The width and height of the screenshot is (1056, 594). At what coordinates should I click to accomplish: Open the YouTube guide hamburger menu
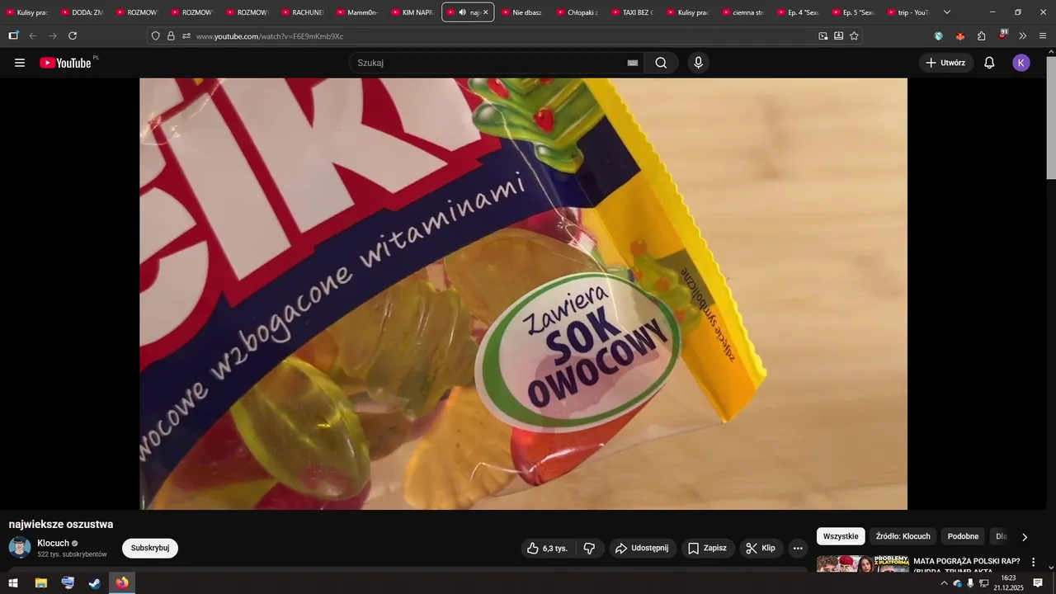[20, 63]
